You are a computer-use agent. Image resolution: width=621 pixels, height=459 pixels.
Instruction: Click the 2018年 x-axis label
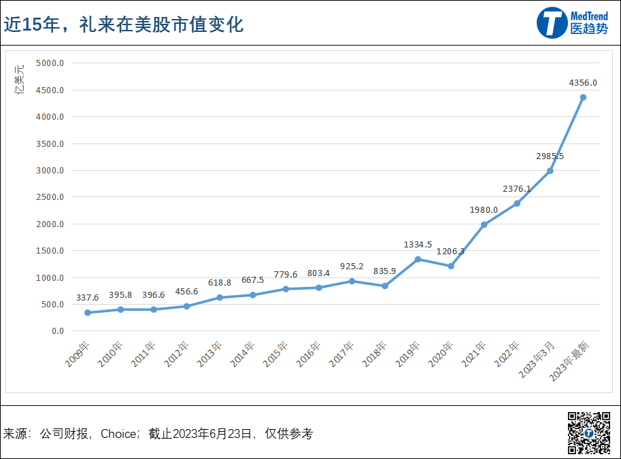pos(374,354)
